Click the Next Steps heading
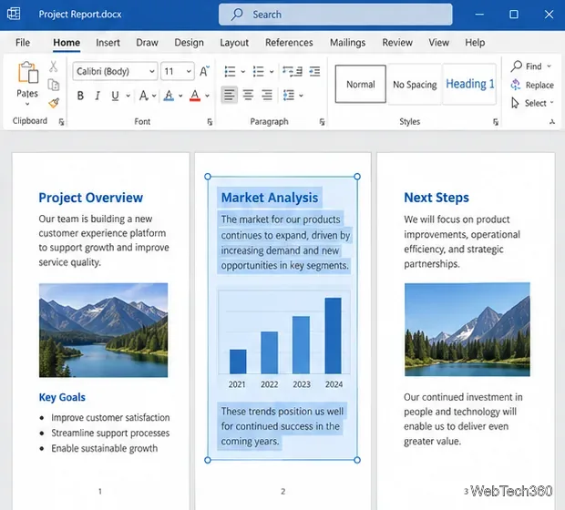The width and height of the screenshot is (565, 510). 437,198
